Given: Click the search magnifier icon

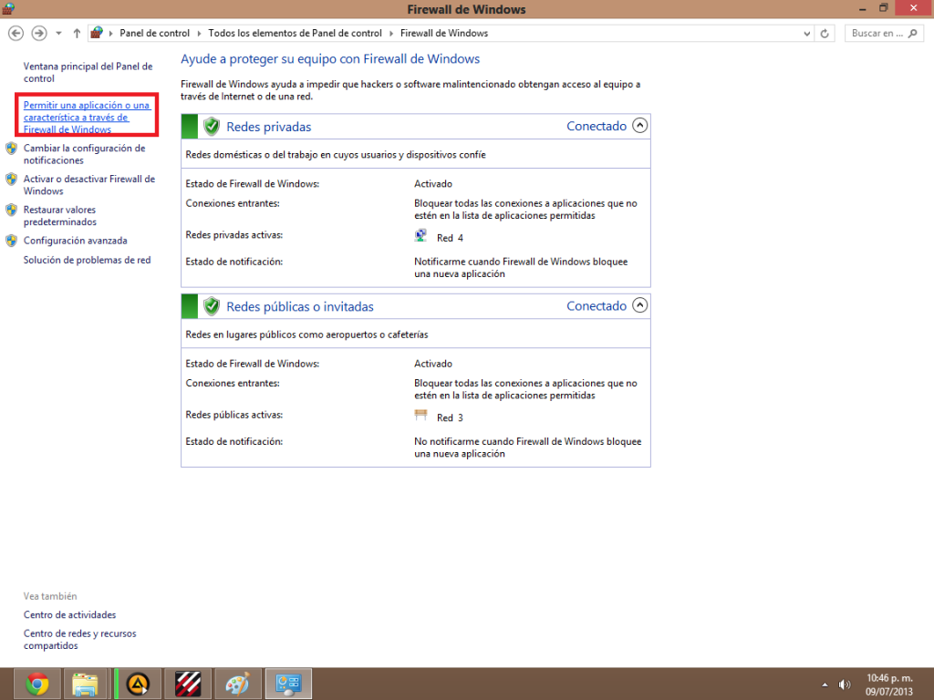Looking at the screenshot, I should pyautogui.click(x=912, y=34).
